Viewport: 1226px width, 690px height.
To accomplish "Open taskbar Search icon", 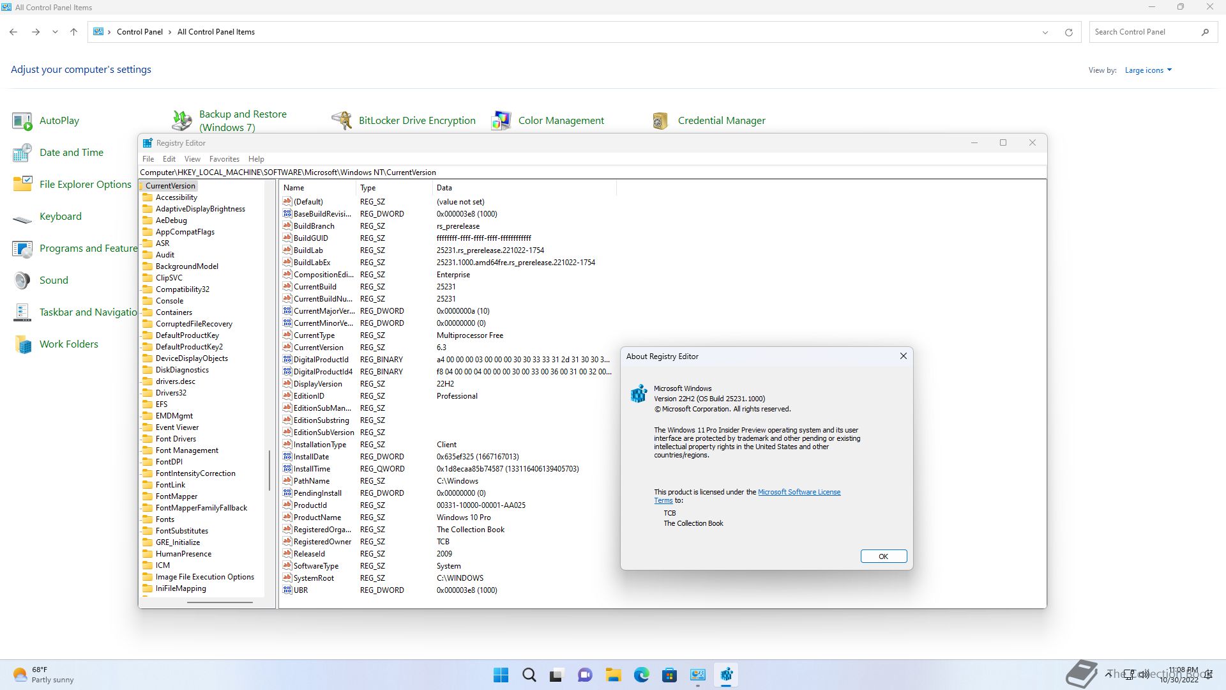I will [x=529, y=675].
